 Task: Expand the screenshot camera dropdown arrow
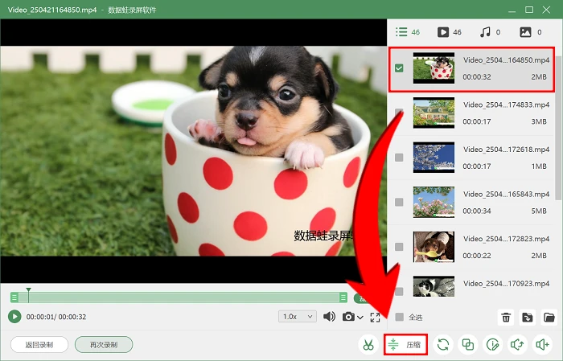pos(360,318)
